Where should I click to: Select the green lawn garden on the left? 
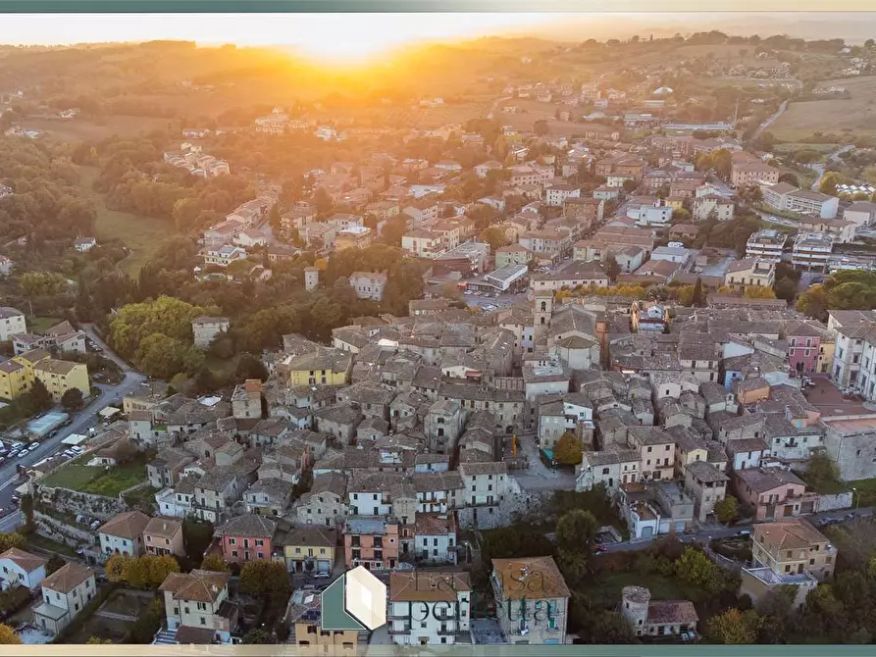(93, 478)
